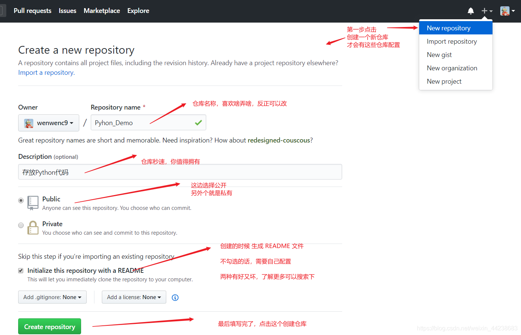
Task: Open Marketplace in top nav
Action: click(102, 11)
